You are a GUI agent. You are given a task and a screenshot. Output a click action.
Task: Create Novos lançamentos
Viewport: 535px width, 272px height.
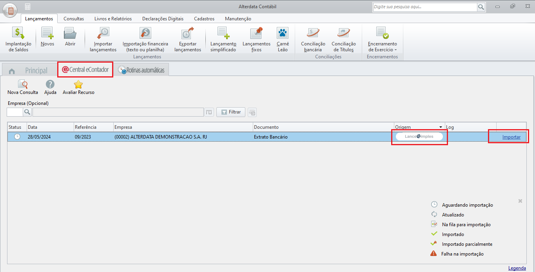(47, 37)
